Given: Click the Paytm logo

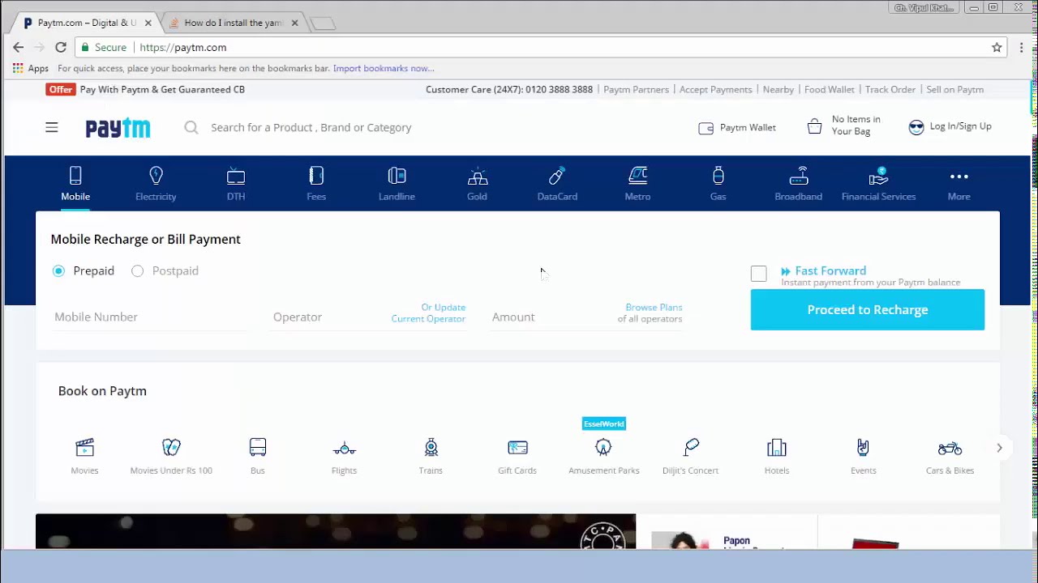Looking at the screenshot, I should pyautogui.click(x=118, y=128).
